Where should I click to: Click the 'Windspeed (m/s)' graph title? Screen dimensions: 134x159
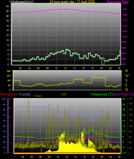pos(21,2)
